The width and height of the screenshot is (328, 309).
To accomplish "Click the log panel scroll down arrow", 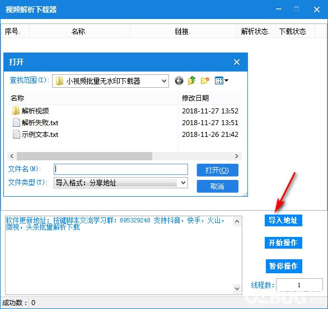I will 237,289.
